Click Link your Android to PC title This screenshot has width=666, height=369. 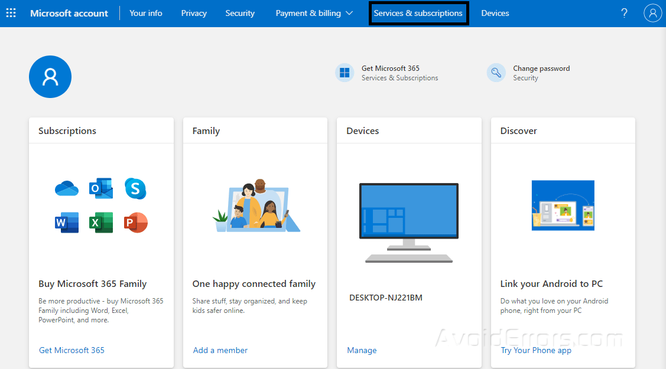pos(551,284)
